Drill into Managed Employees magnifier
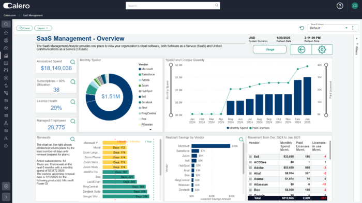Image resolution: width=362 pixels, height=203 pixels. click(x=73, y=121)
